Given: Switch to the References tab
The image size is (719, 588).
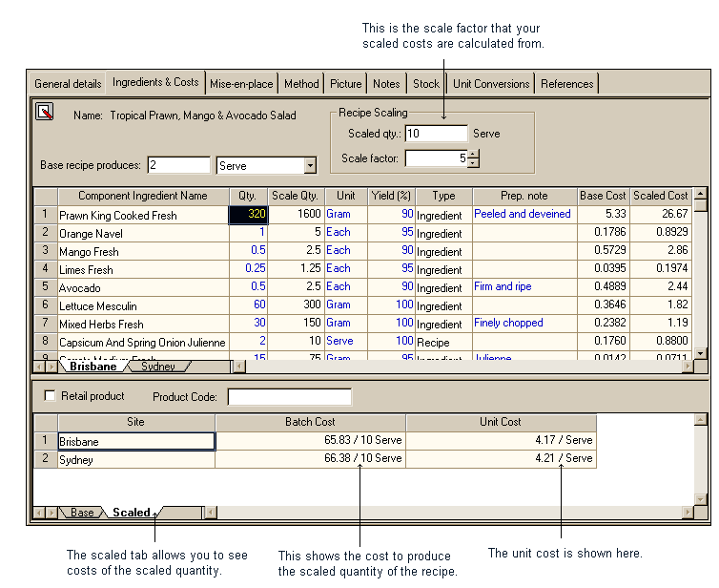Looking at the screenshot, I should point(566,84).
